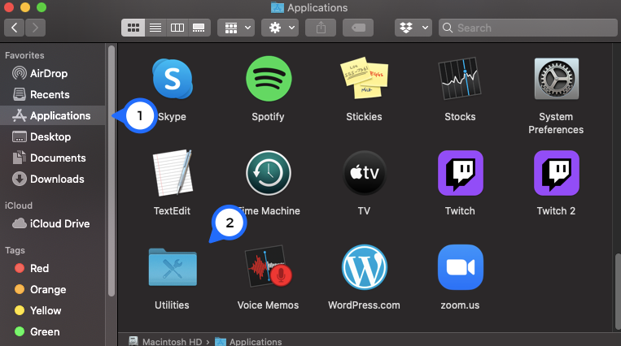The height and width of the screenshot is (346, 621).
Task: Click the sidebar vertical scrollbar
Action: click(x=112, y=171)
